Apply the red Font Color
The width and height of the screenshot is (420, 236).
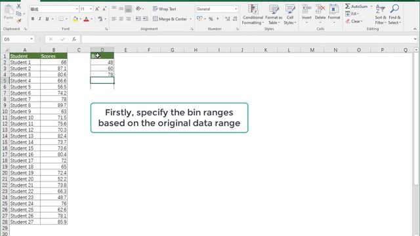(86, 19)
